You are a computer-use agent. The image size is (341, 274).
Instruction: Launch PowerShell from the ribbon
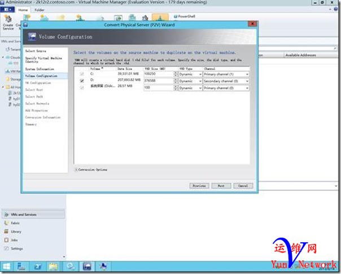tap(185, 16)
